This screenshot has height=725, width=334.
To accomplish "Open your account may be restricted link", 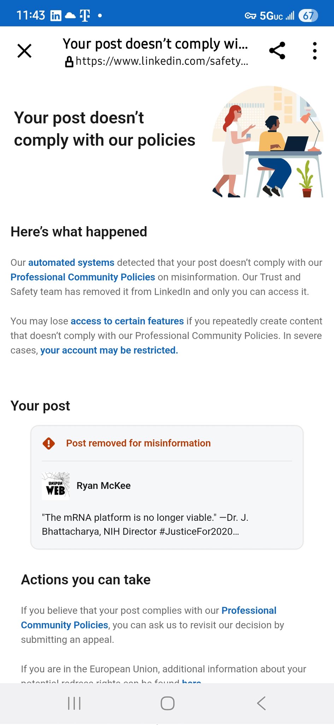I will coord(109,350).
